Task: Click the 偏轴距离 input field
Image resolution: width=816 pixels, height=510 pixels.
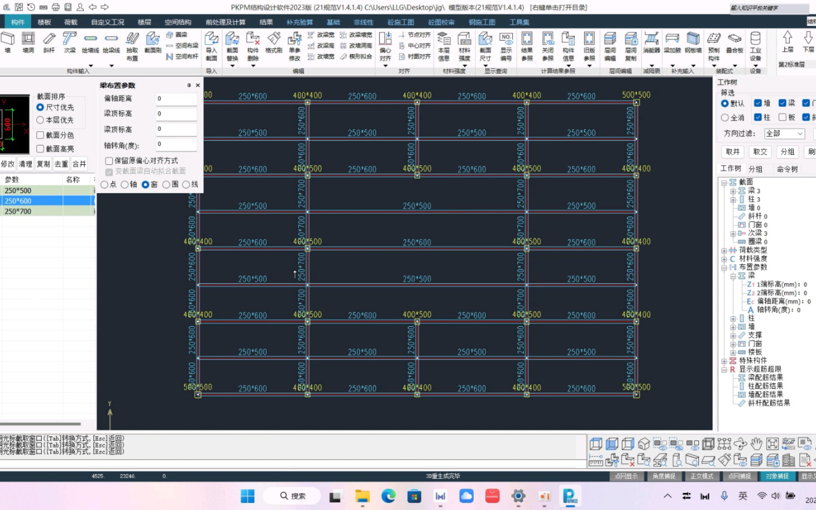Action: coord(176,99)
